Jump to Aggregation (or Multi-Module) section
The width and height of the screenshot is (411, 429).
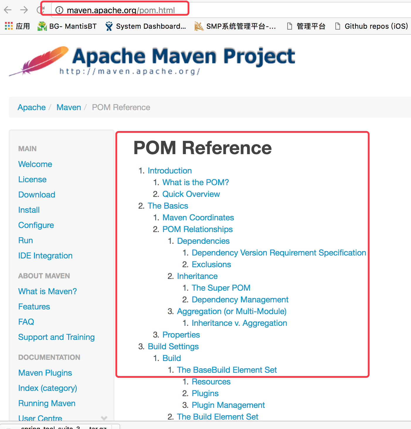[232, 311]
